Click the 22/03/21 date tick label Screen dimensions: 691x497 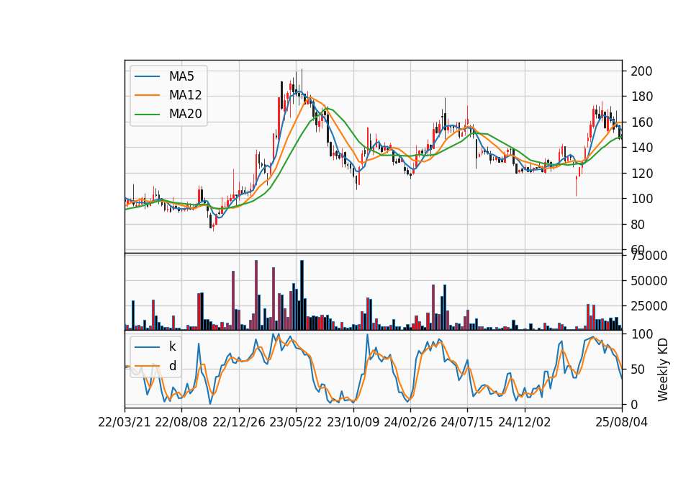[125, 422]
